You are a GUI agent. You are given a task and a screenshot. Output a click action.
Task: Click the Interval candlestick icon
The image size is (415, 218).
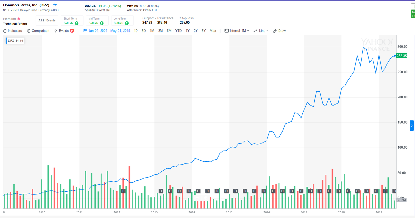pyautogui.click(x=226, y=31)
